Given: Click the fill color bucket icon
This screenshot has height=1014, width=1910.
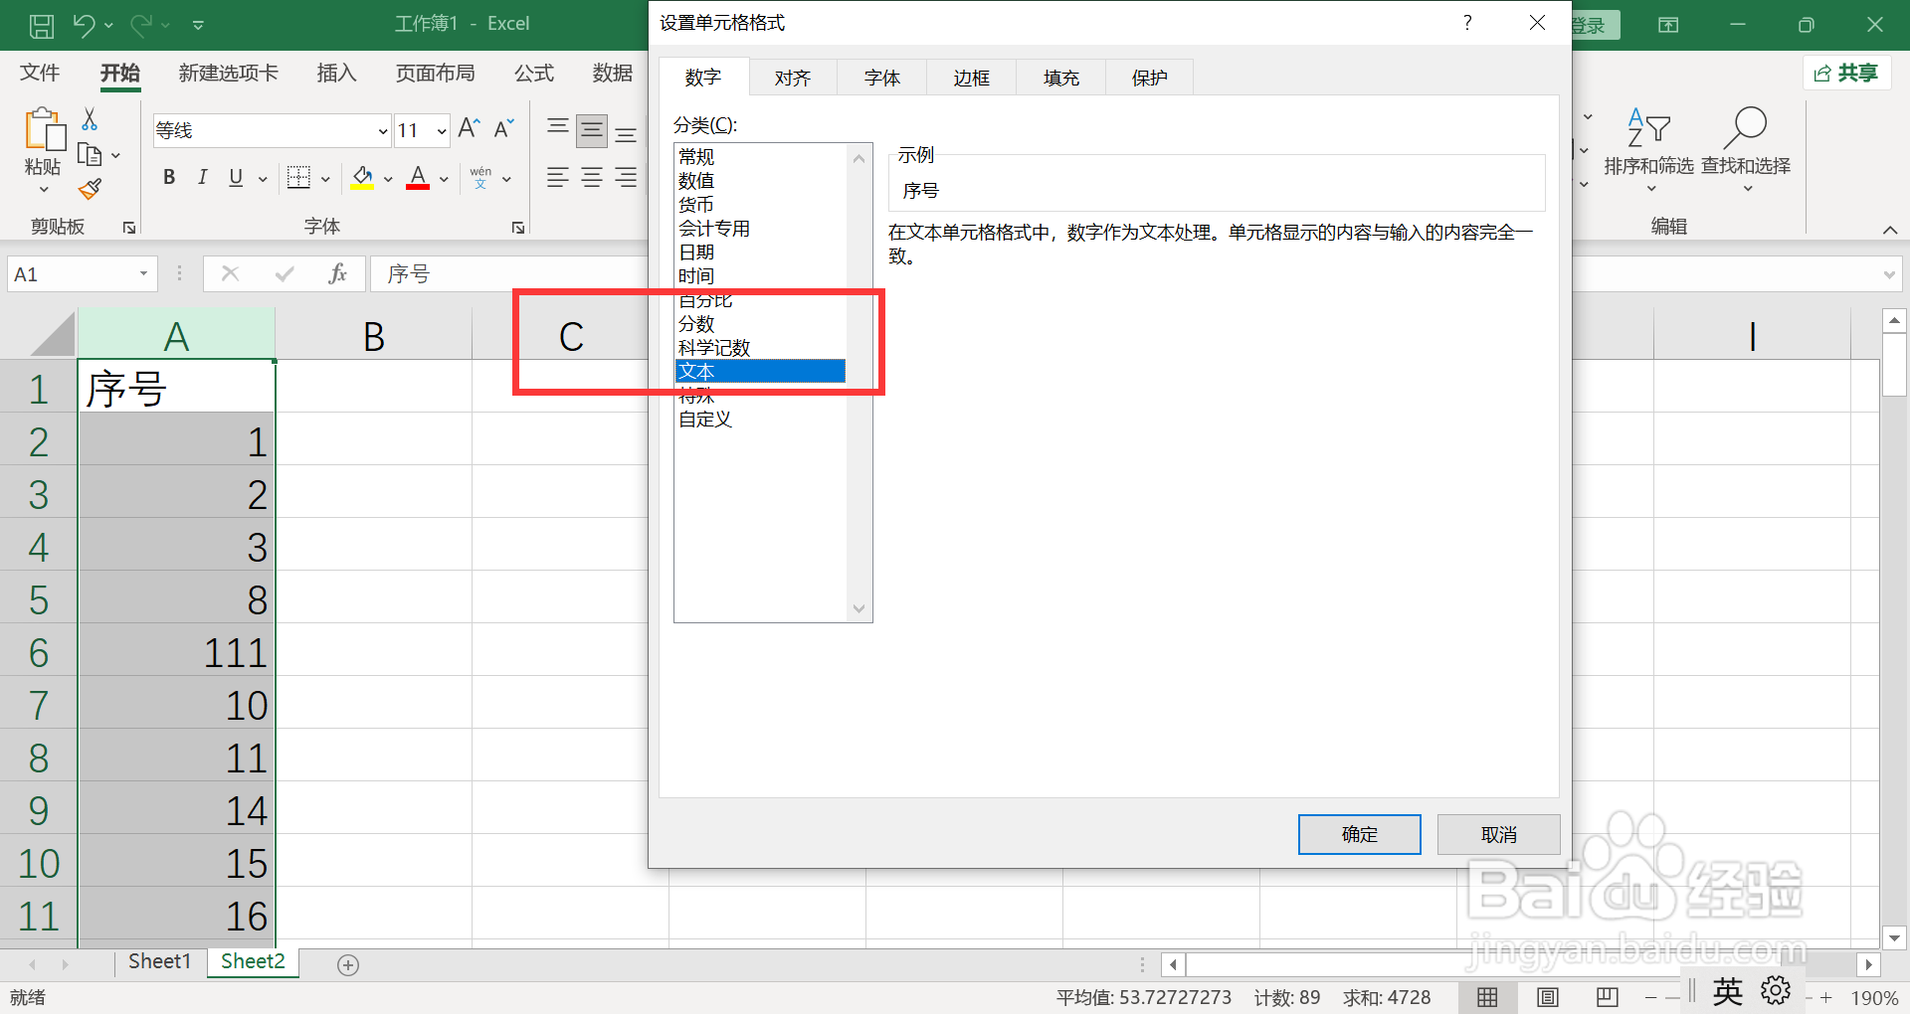Looking at the screenshot, I should (x=361, y=177).
